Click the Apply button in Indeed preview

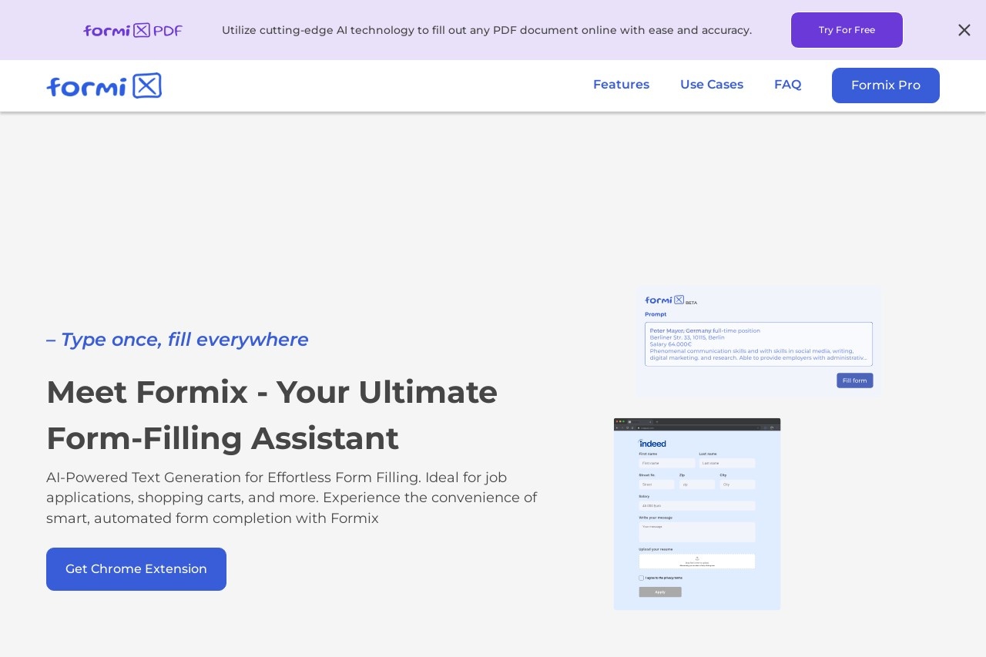coord(660,592)
